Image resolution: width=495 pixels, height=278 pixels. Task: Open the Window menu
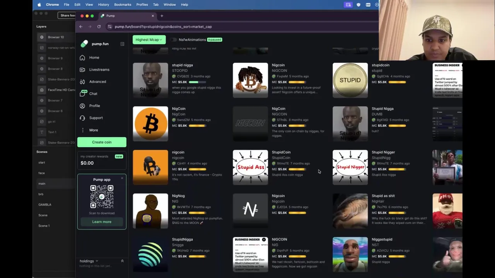[169, 5]
